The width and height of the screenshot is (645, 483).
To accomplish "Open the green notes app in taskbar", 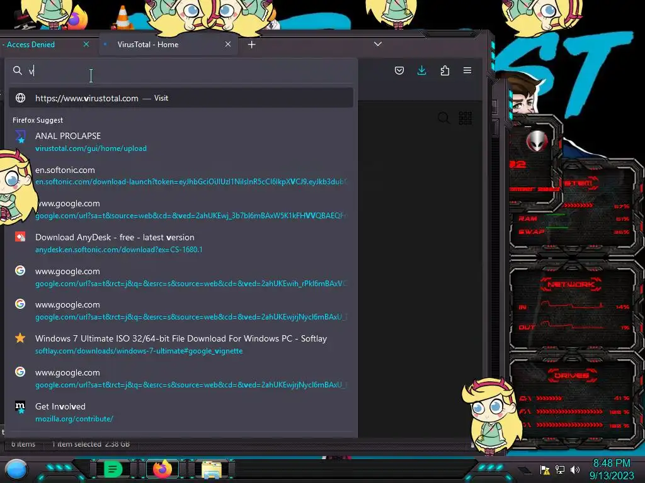I will tap(113, 469).
